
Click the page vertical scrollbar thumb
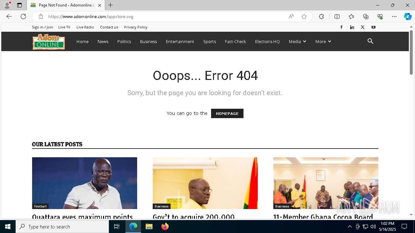tap(411, 52)
